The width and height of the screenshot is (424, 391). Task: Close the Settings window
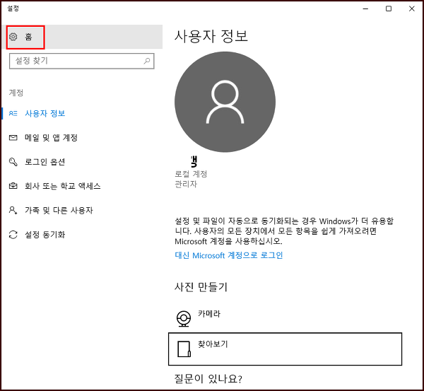click(x=412, y=8)
